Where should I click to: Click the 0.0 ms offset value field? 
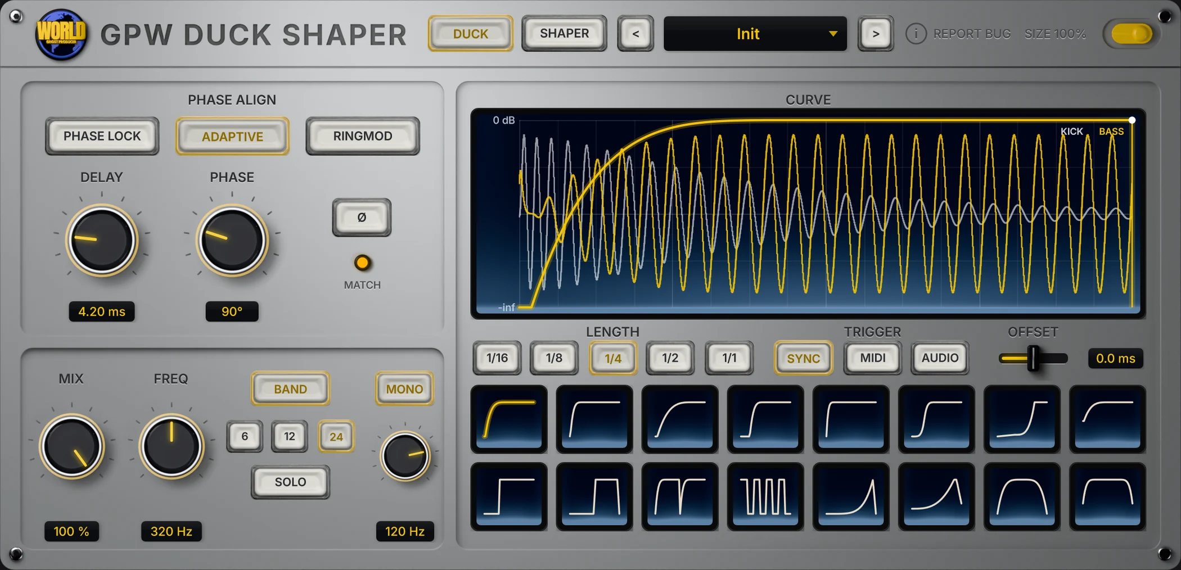[1116, 358]
